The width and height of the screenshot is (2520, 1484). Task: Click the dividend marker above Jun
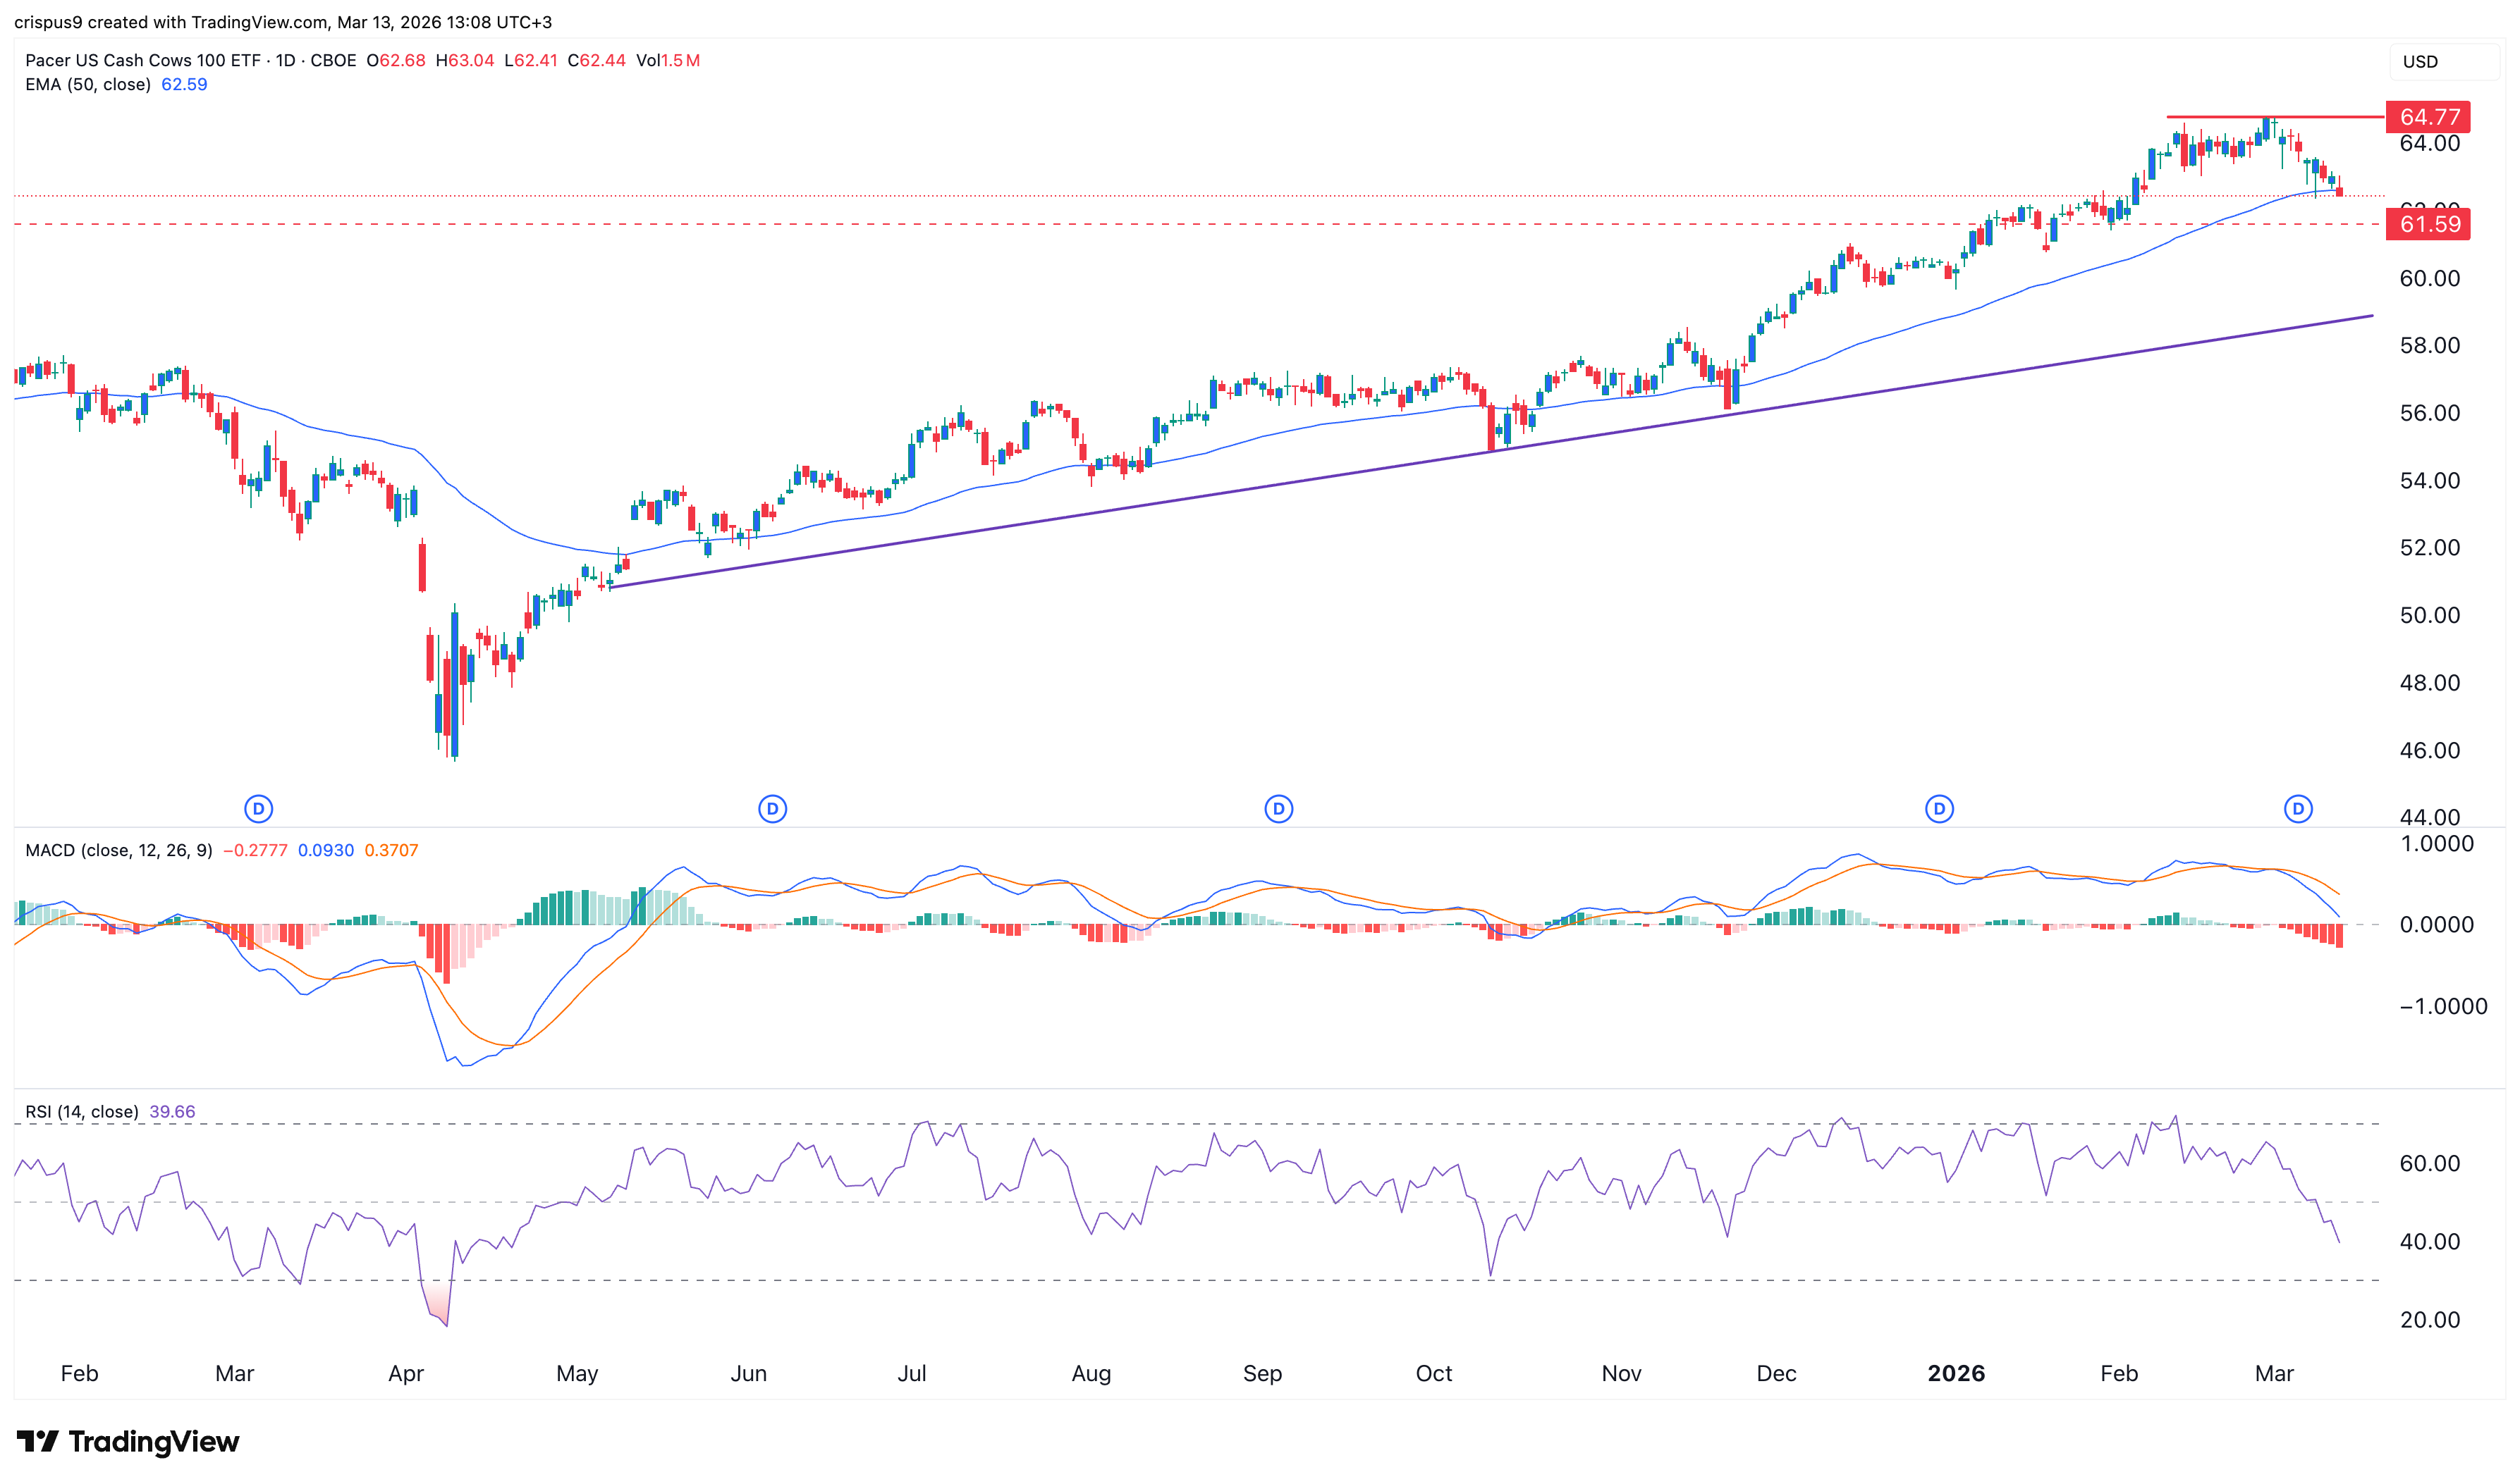click(771, 808)
